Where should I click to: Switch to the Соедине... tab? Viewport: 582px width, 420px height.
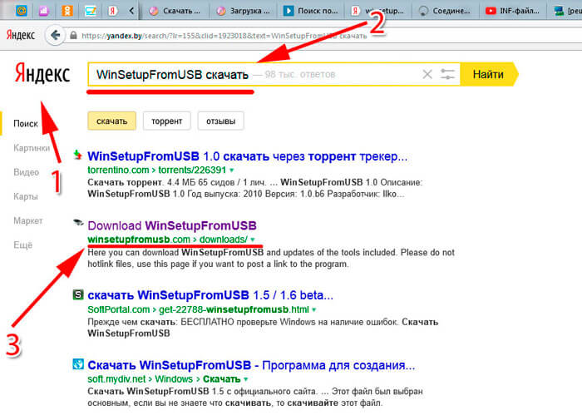[x=445, y=11]
